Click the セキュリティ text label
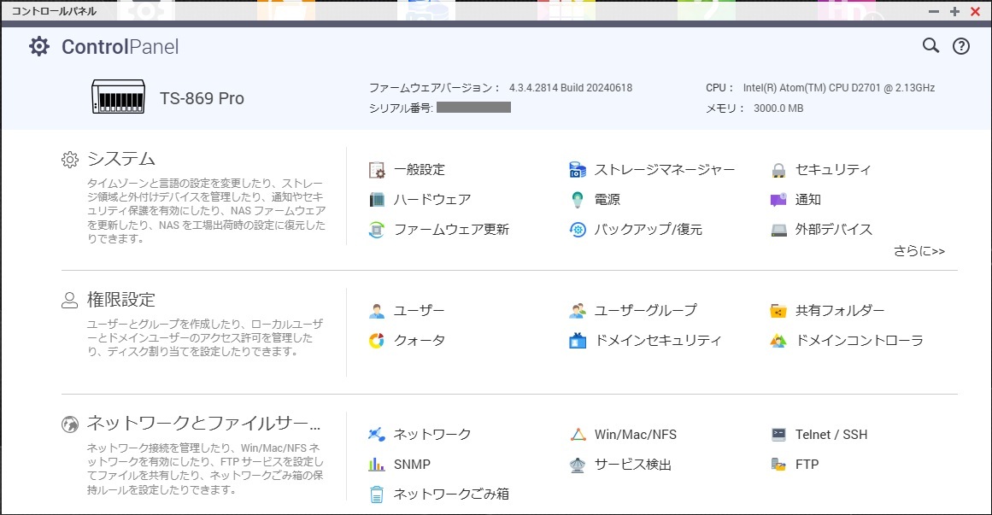 coord(832,170)
